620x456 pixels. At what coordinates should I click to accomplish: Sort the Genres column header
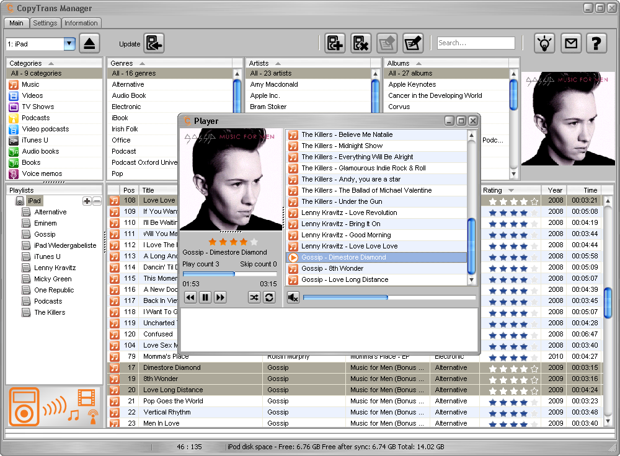pyautogui.click(x=170, y=63)
